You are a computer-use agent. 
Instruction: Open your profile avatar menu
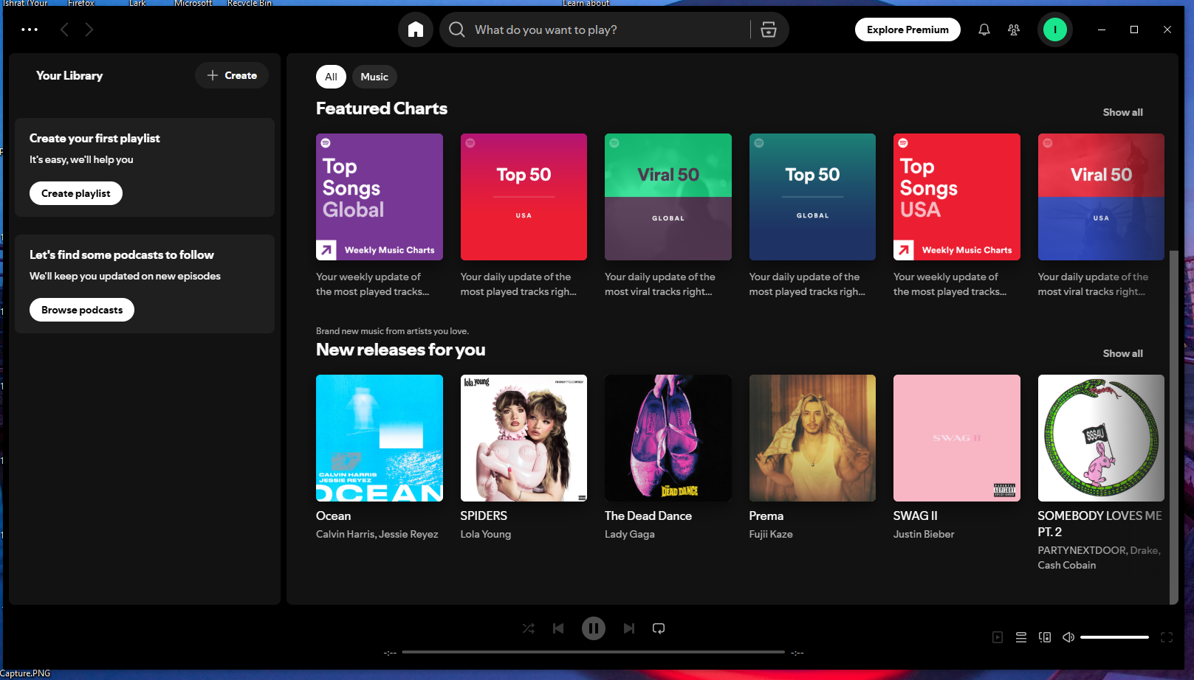coord(1055,30)
